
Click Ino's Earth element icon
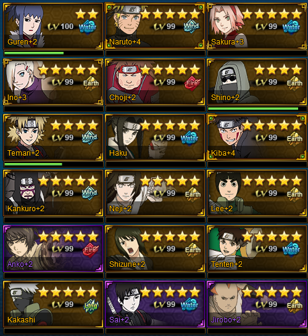[x=91, y=83]
